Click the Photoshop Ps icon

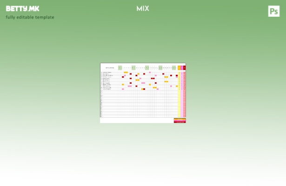273,11
